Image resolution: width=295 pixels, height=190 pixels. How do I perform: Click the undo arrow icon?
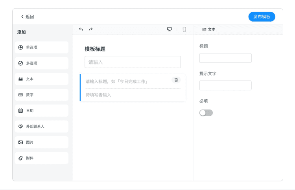coord(81,29)
